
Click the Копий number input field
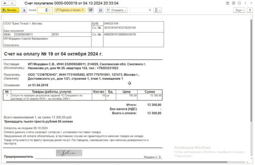[x=43, y=10]
